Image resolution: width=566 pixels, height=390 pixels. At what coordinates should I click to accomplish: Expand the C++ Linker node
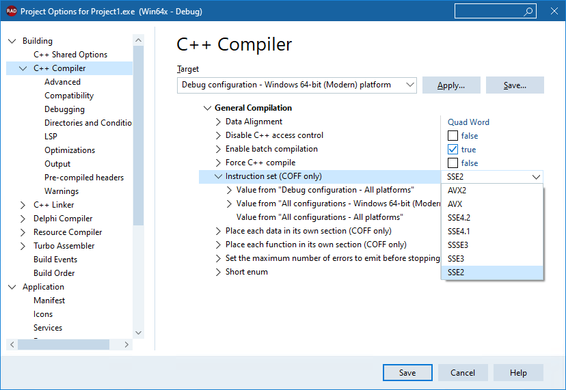(23, 205)
